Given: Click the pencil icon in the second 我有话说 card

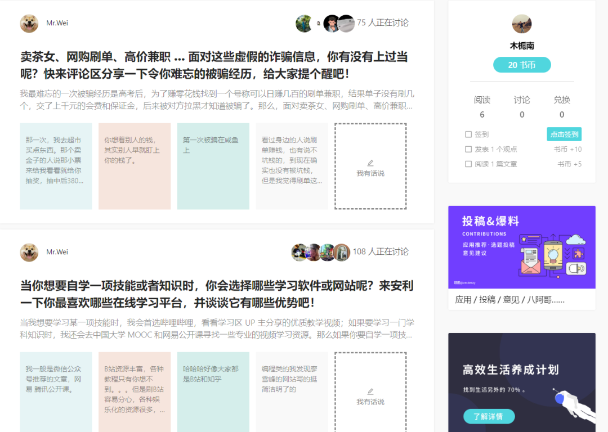Looking at the screenshot, I should pos(371,390).
